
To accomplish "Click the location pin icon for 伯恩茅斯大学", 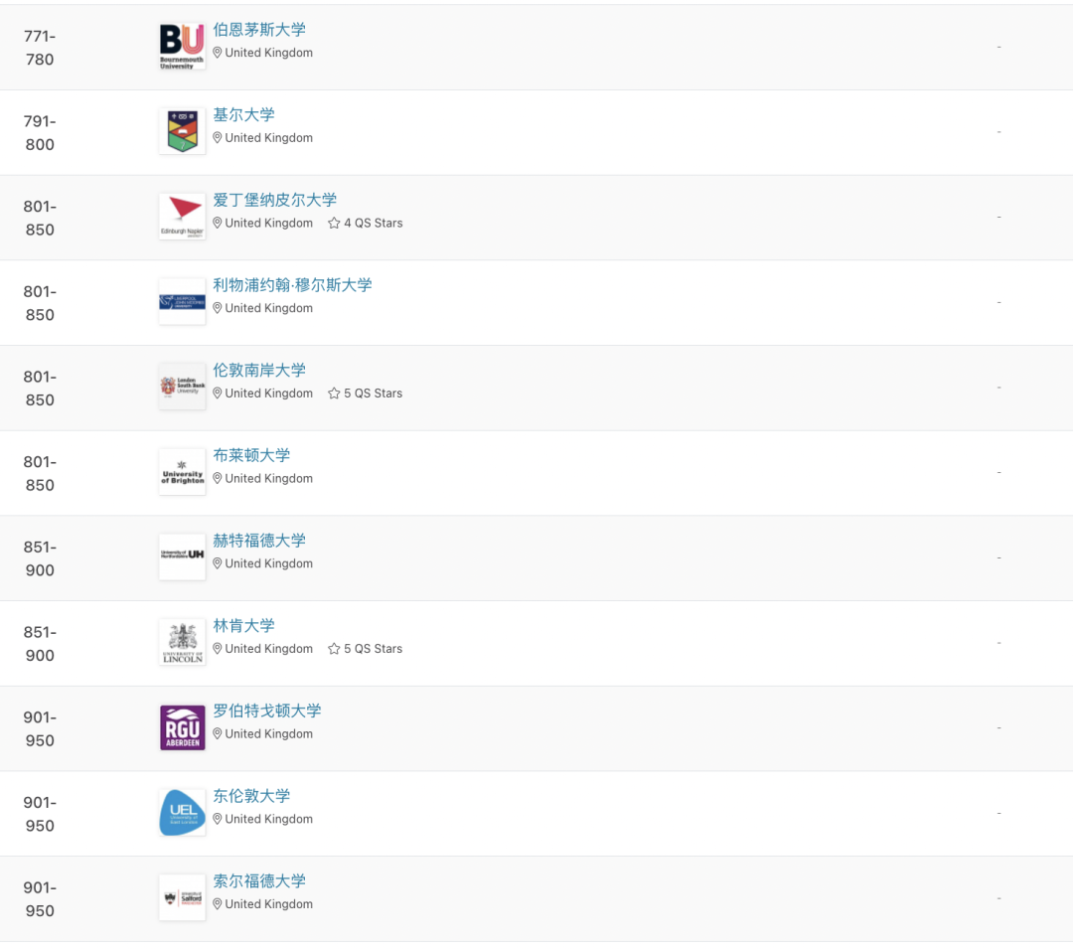I will (x=217, y=53).
